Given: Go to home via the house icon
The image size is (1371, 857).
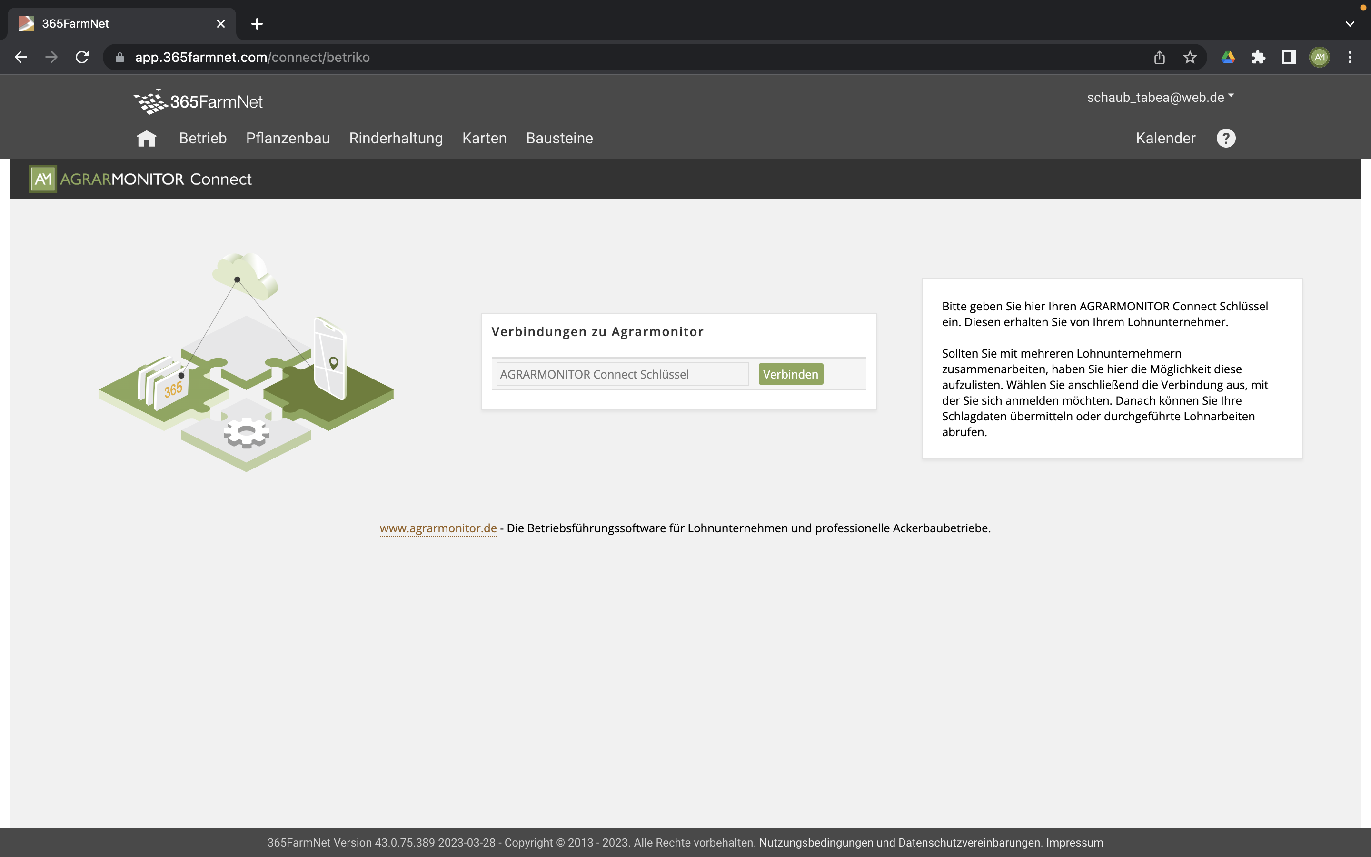Looking at the screenshot, I should point(146,138).
